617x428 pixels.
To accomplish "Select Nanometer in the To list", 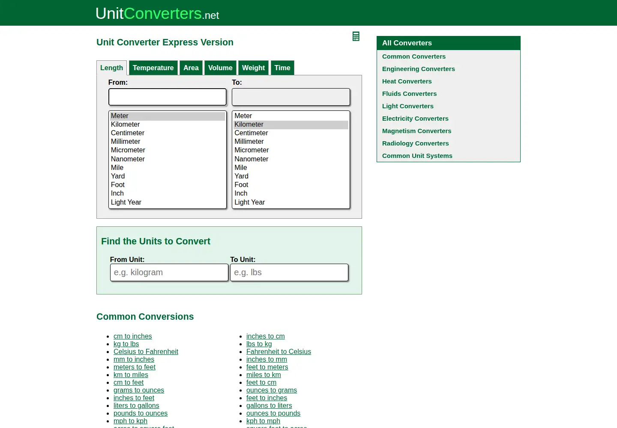I will coord(291,159).
